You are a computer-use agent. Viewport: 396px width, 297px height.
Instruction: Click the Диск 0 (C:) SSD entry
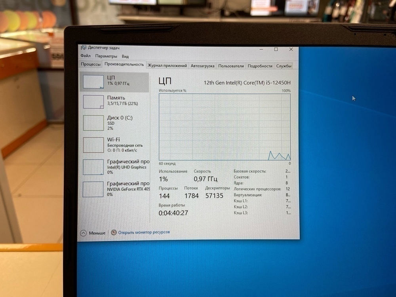[114, 123]
